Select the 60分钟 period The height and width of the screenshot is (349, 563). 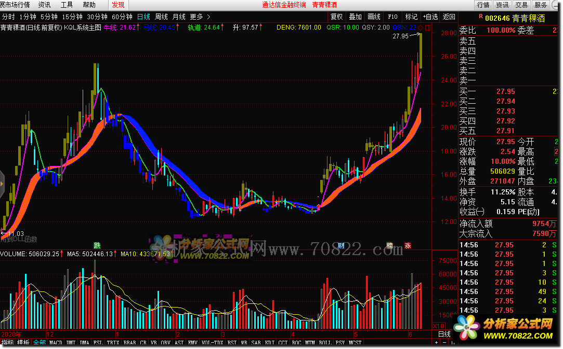(x=122, y=17)
